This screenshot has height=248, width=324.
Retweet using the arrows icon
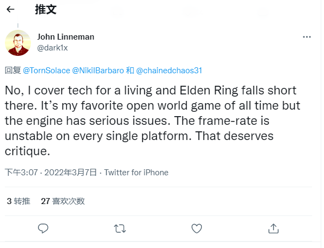pos(120,229)
